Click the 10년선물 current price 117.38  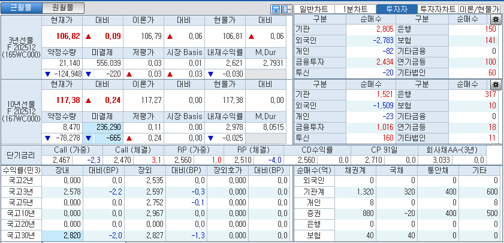(68, 100)
